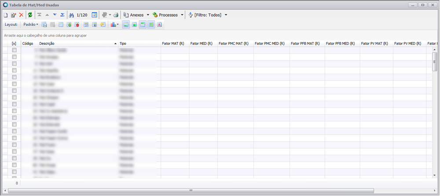
Task: Click the yellow lightning layout icon
Action: coord(103,25)
